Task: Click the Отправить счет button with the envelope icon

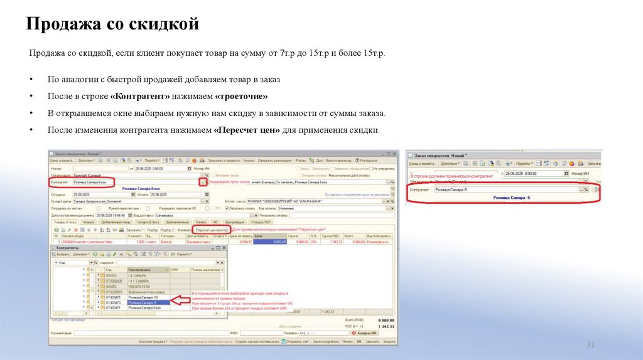Action: tap(295, 342)
